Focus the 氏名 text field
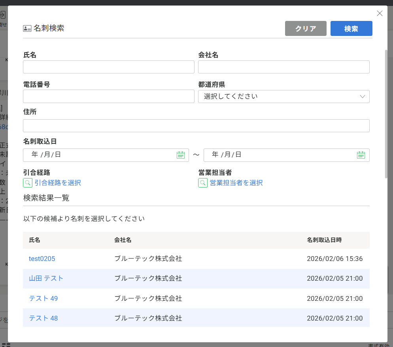 [x=108, y=67]
